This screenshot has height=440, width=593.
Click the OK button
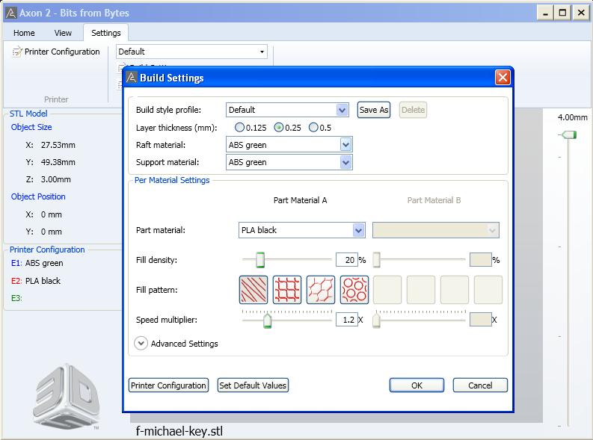tap(417, 385)
